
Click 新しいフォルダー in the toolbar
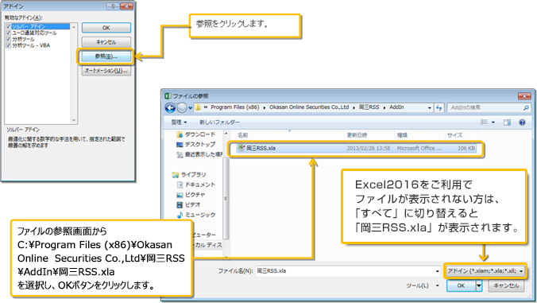point(219,122)
